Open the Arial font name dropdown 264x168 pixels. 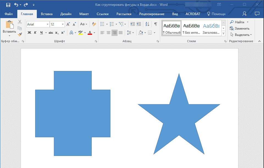click(48, 24)
